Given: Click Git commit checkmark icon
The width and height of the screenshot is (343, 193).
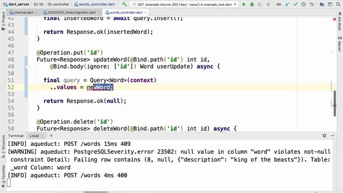Looking at the screenshot, I should pos(295,4).
